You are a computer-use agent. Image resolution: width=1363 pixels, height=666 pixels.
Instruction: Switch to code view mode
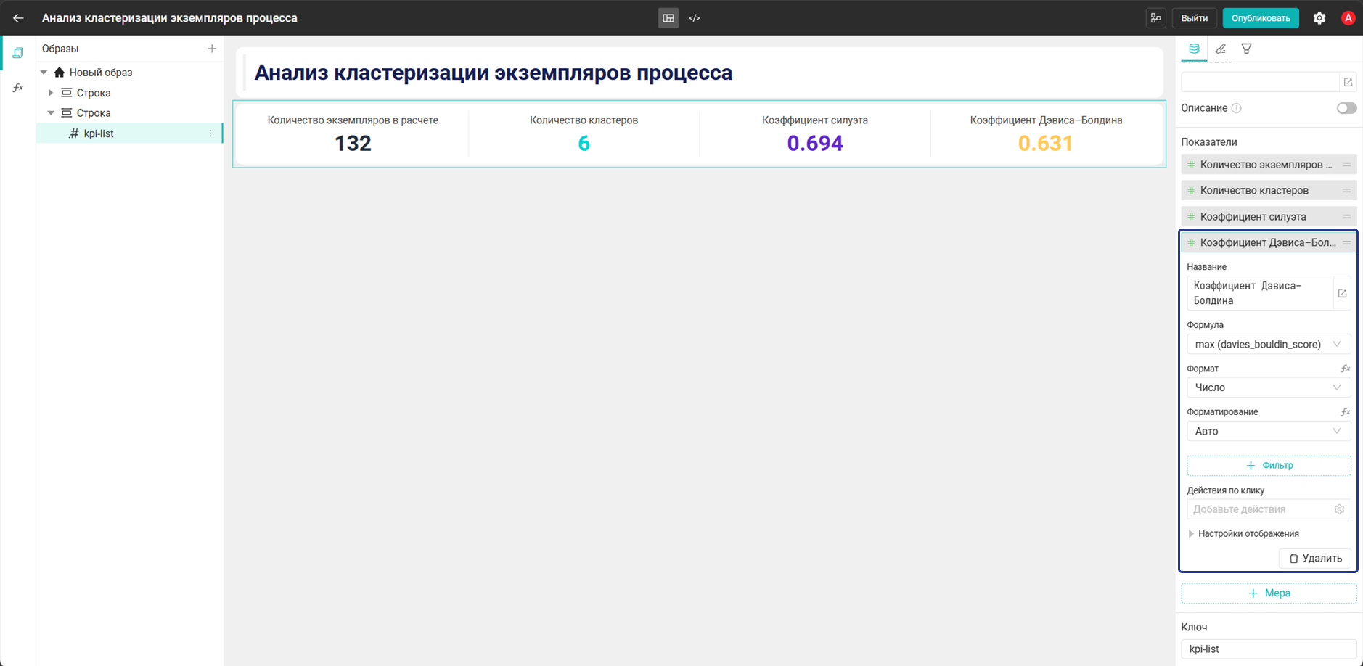695,18
